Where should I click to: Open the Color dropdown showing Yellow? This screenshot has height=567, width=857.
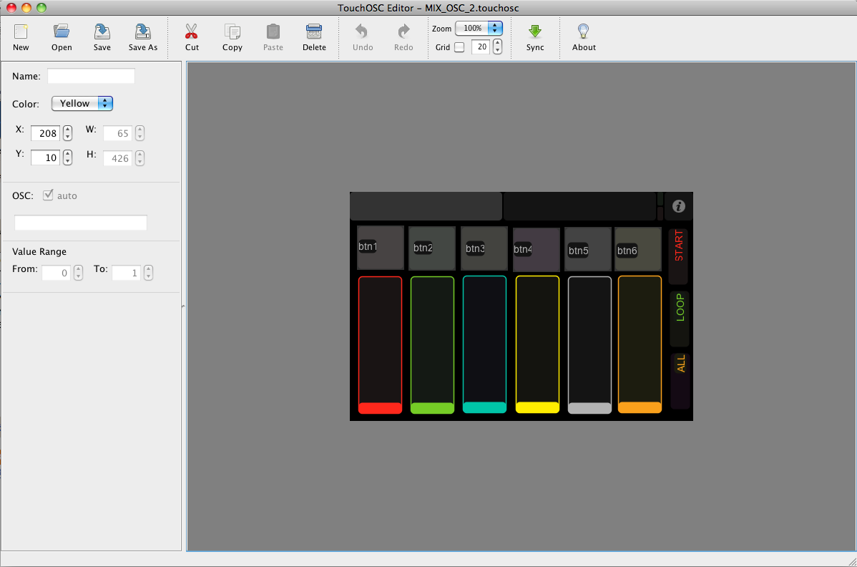click(82, 103)
